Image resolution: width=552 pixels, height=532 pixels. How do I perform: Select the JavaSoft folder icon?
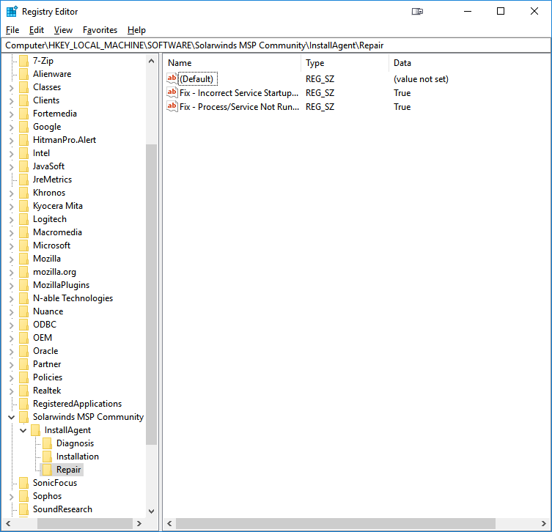tap(23, 166)
